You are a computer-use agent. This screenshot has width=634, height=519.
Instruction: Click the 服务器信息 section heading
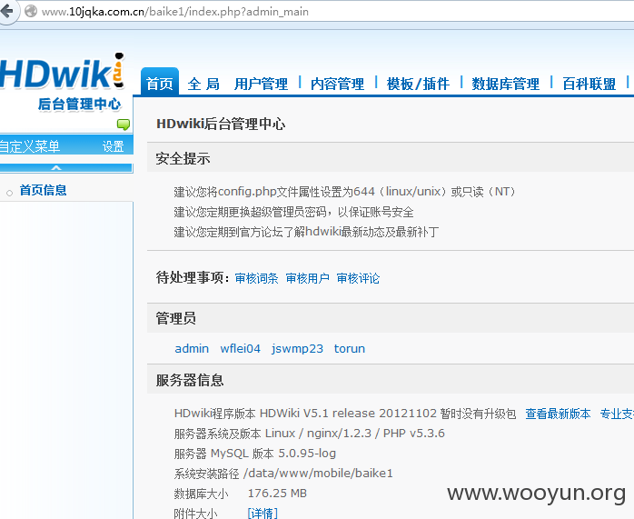pyautogui.click(x=190, y=380)
